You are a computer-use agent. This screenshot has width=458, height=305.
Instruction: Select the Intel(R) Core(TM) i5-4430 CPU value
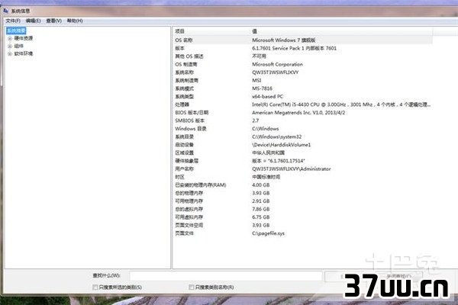coord(341,104)
